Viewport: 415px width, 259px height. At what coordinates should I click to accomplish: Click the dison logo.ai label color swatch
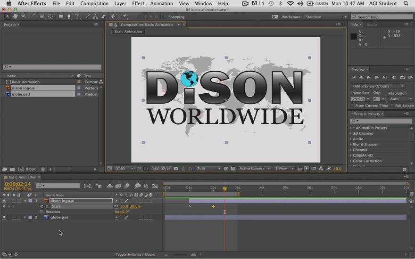point(30,201)
